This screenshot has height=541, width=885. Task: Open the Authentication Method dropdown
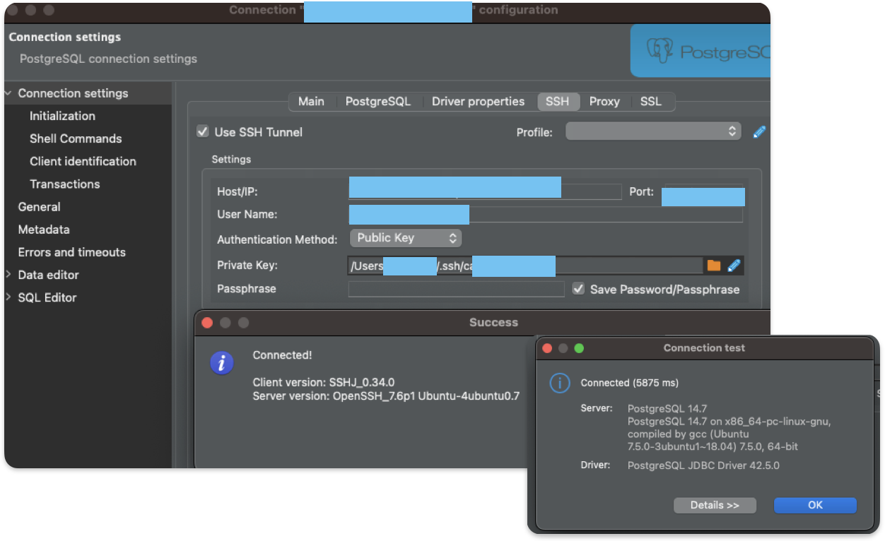pos(405,238)
